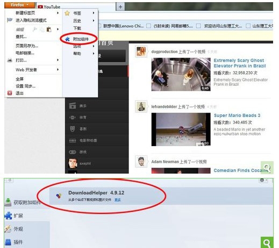The width and height of the screenshot is (279, 248).
Task: Play the elevator prank video thumbnail
Action: coord(181,74)
